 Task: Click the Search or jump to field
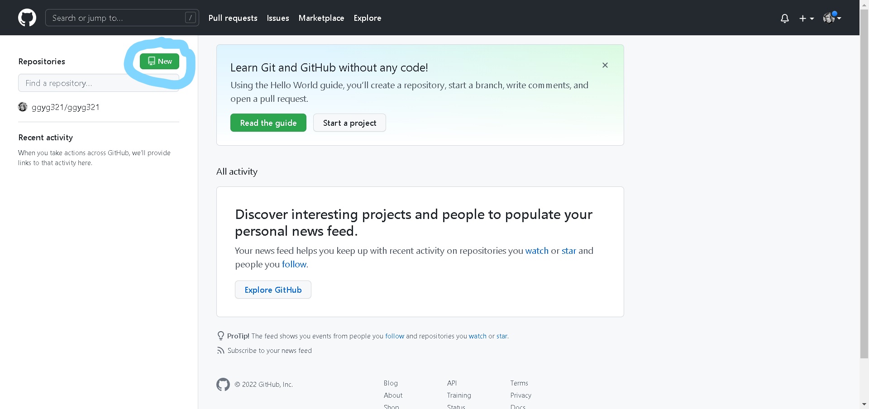click(122, 18)
